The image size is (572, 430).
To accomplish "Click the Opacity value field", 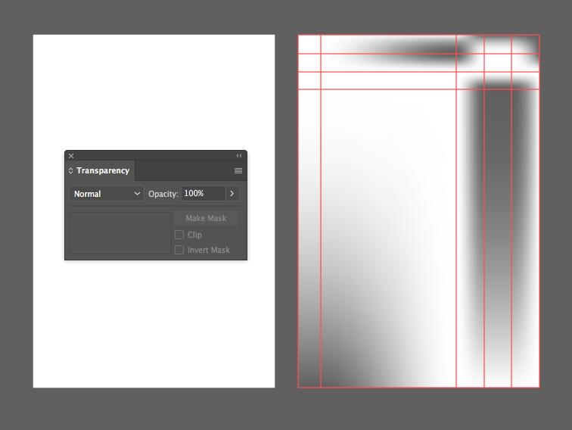I will [x=204, y=194].
